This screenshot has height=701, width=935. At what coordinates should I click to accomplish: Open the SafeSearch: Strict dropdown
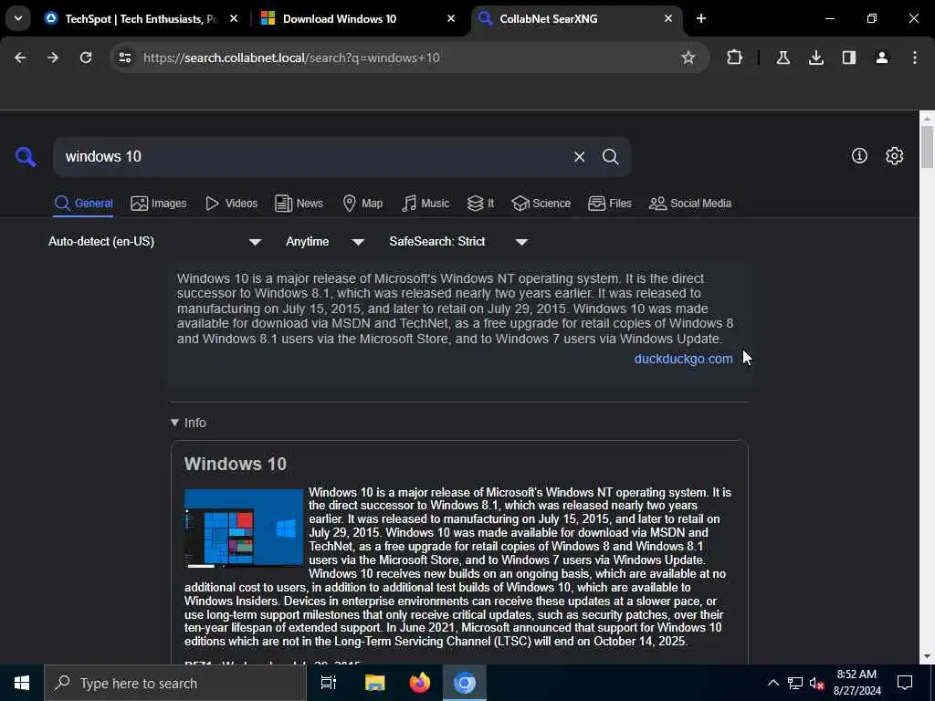click(458, 241)
